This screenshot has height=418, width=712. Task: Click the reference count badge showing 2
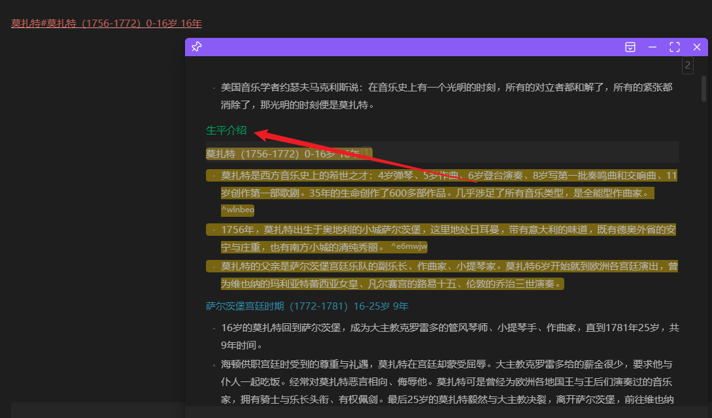pos(687,65)
